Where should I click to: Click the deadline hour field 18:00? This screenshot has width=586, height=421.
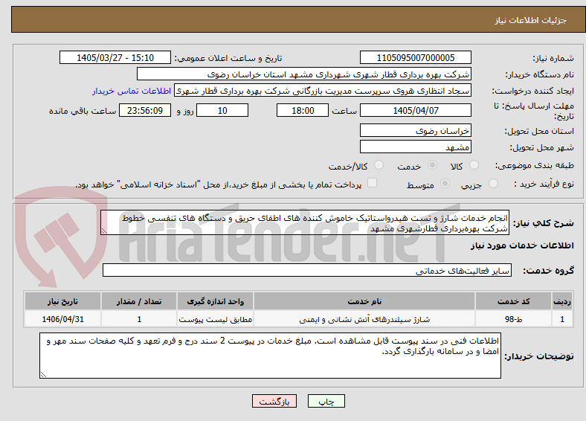coord(303,110)
